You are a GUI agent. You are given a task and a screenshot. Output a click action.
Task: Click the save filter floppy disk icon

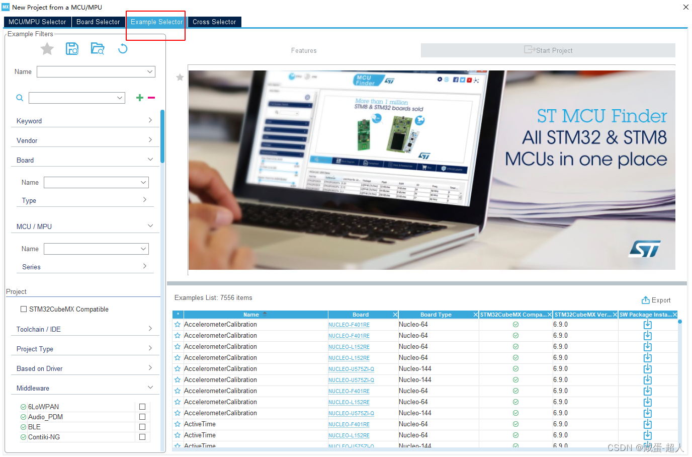click(72, 49)
